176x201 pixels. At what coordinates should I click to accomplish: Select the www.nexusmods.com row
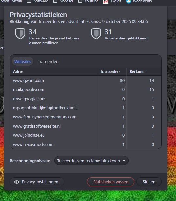(86, 145)
